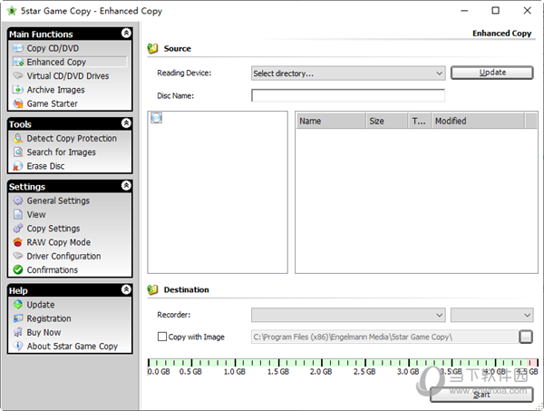
Task: Click the Buy Now cart icon
Action: (18, 332)
